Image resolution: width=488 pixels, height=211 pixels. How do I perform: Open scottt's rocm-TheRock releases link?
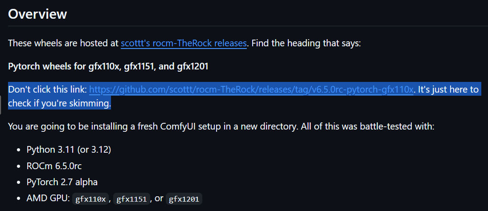click(184, 43)
